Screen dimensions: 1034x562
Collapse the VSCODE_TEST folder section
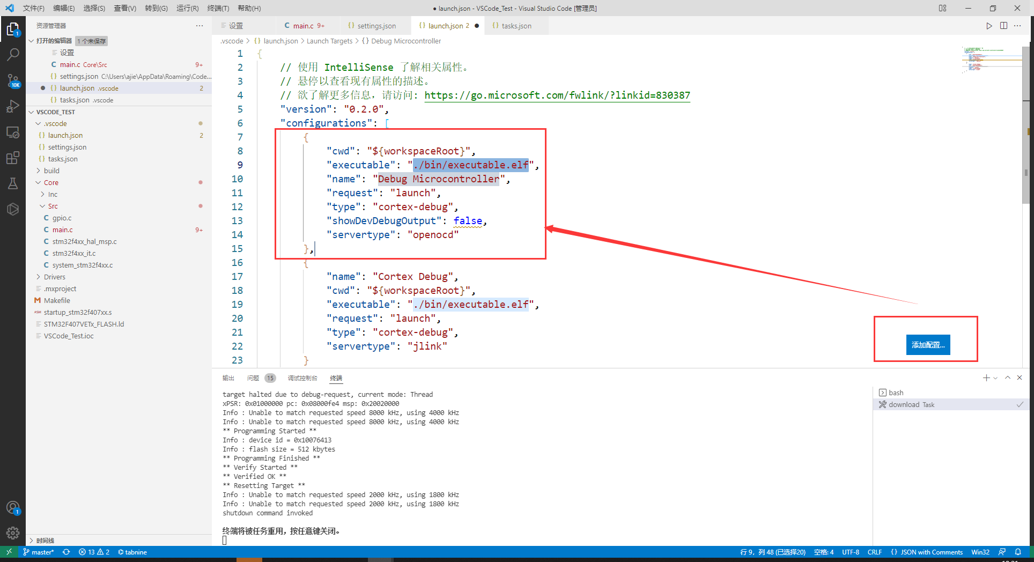pos(32,112)
